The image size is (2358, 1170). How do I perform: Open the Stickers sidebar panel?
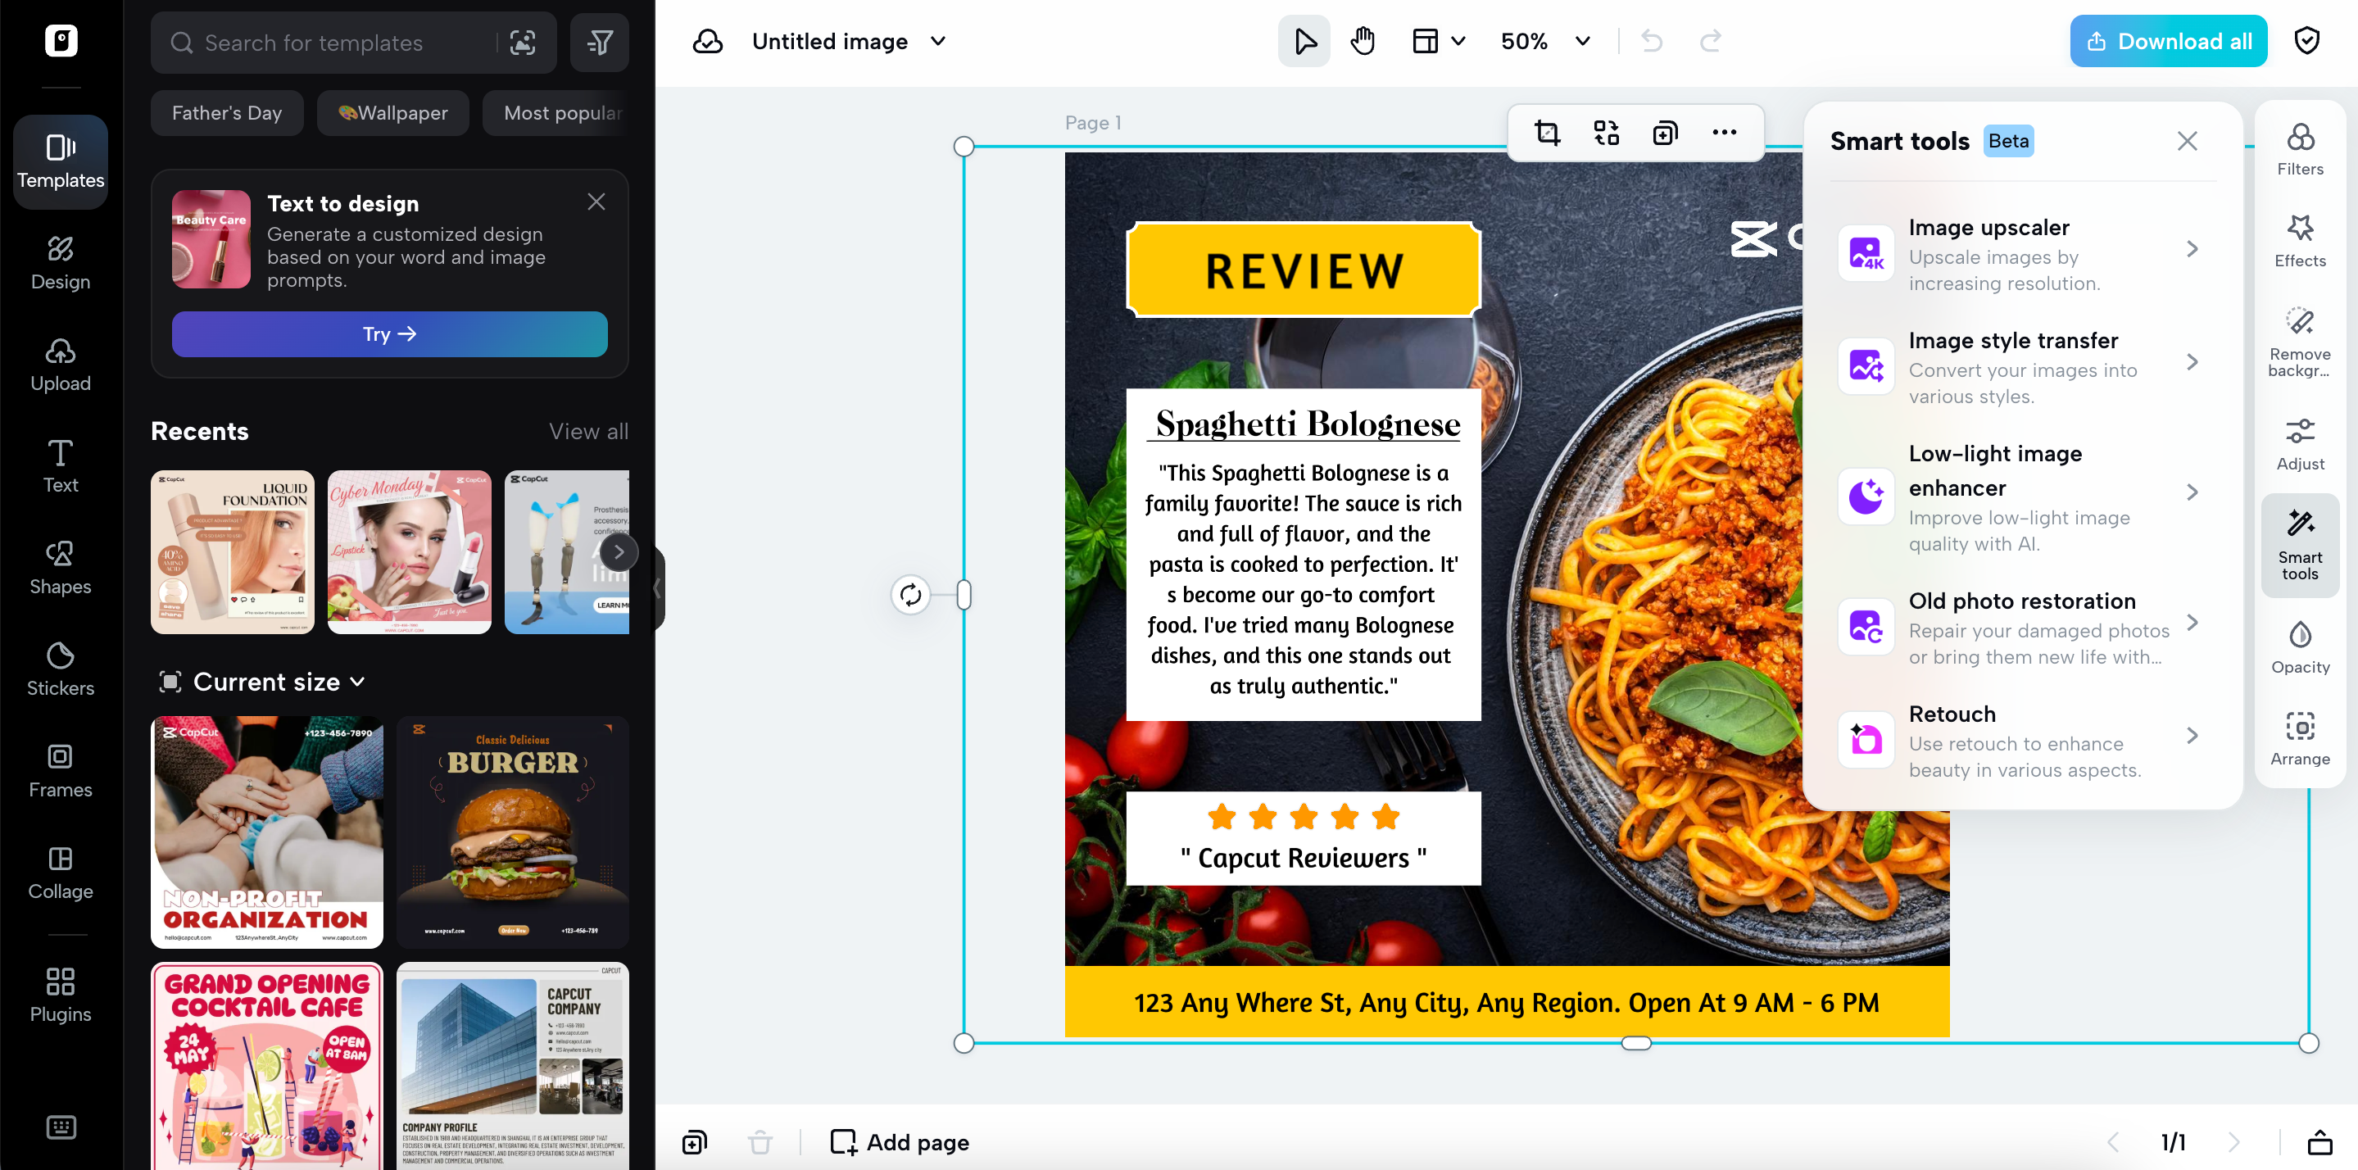[61, 669]
